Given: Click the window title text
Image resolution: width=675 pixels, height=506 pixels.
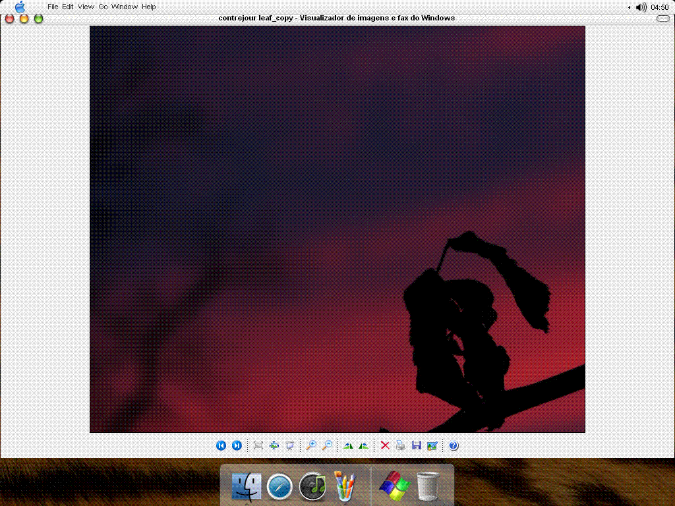Looking at the screenshot, I should coord(337,18).
